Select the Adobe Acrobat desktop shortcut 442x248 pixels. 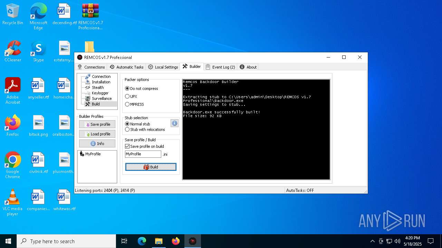pos(13,91)
